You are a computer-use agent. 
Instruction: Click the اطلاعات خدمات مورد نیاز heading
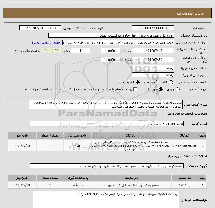tap(187, 156)
